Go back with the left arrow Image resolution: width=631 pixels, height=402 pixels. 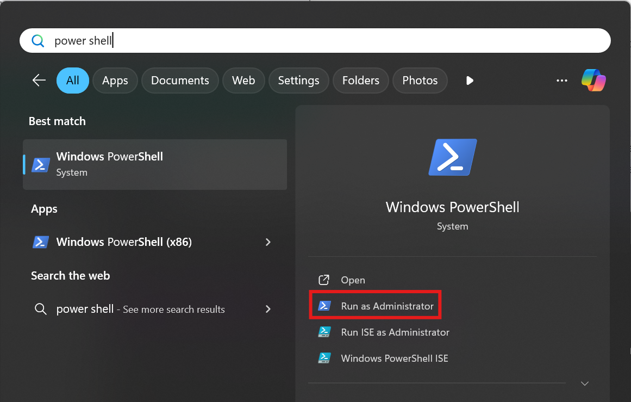[39, 80]
